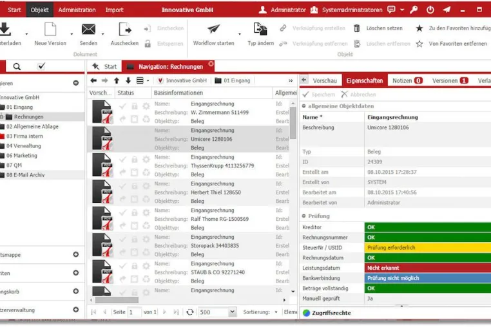Click the Von Favoriten entfernen star icon

click(x=419, y=44)
